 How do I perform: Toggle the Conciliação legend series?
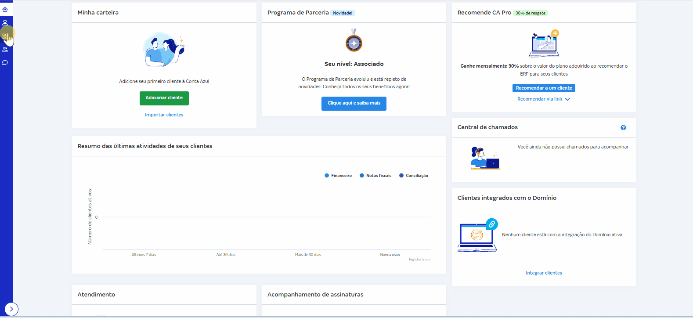(414, 176)
